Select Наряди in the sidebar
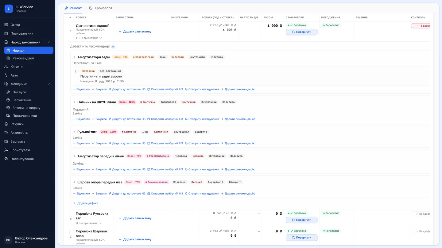This screenshot has height=248, width=442. click(x=29, y=51)
